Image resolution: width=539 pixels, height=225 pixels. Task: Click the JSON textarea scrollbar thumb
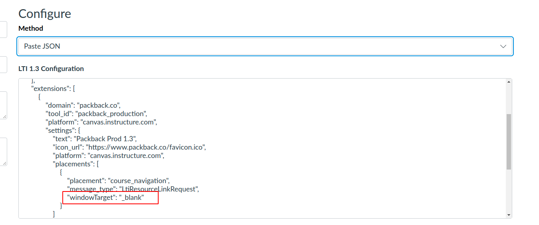509,142
